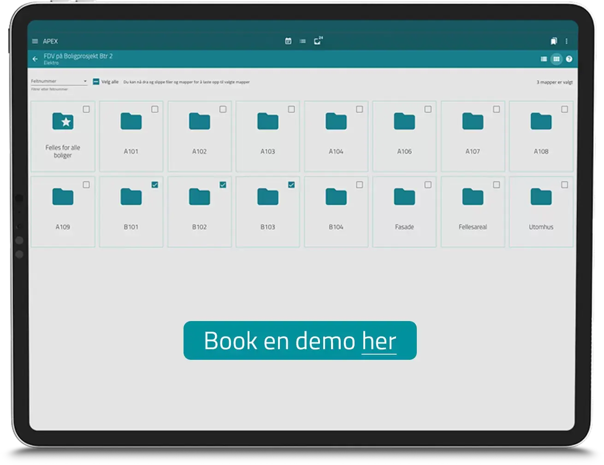Open the A101 folder

(x=131, y=136)
